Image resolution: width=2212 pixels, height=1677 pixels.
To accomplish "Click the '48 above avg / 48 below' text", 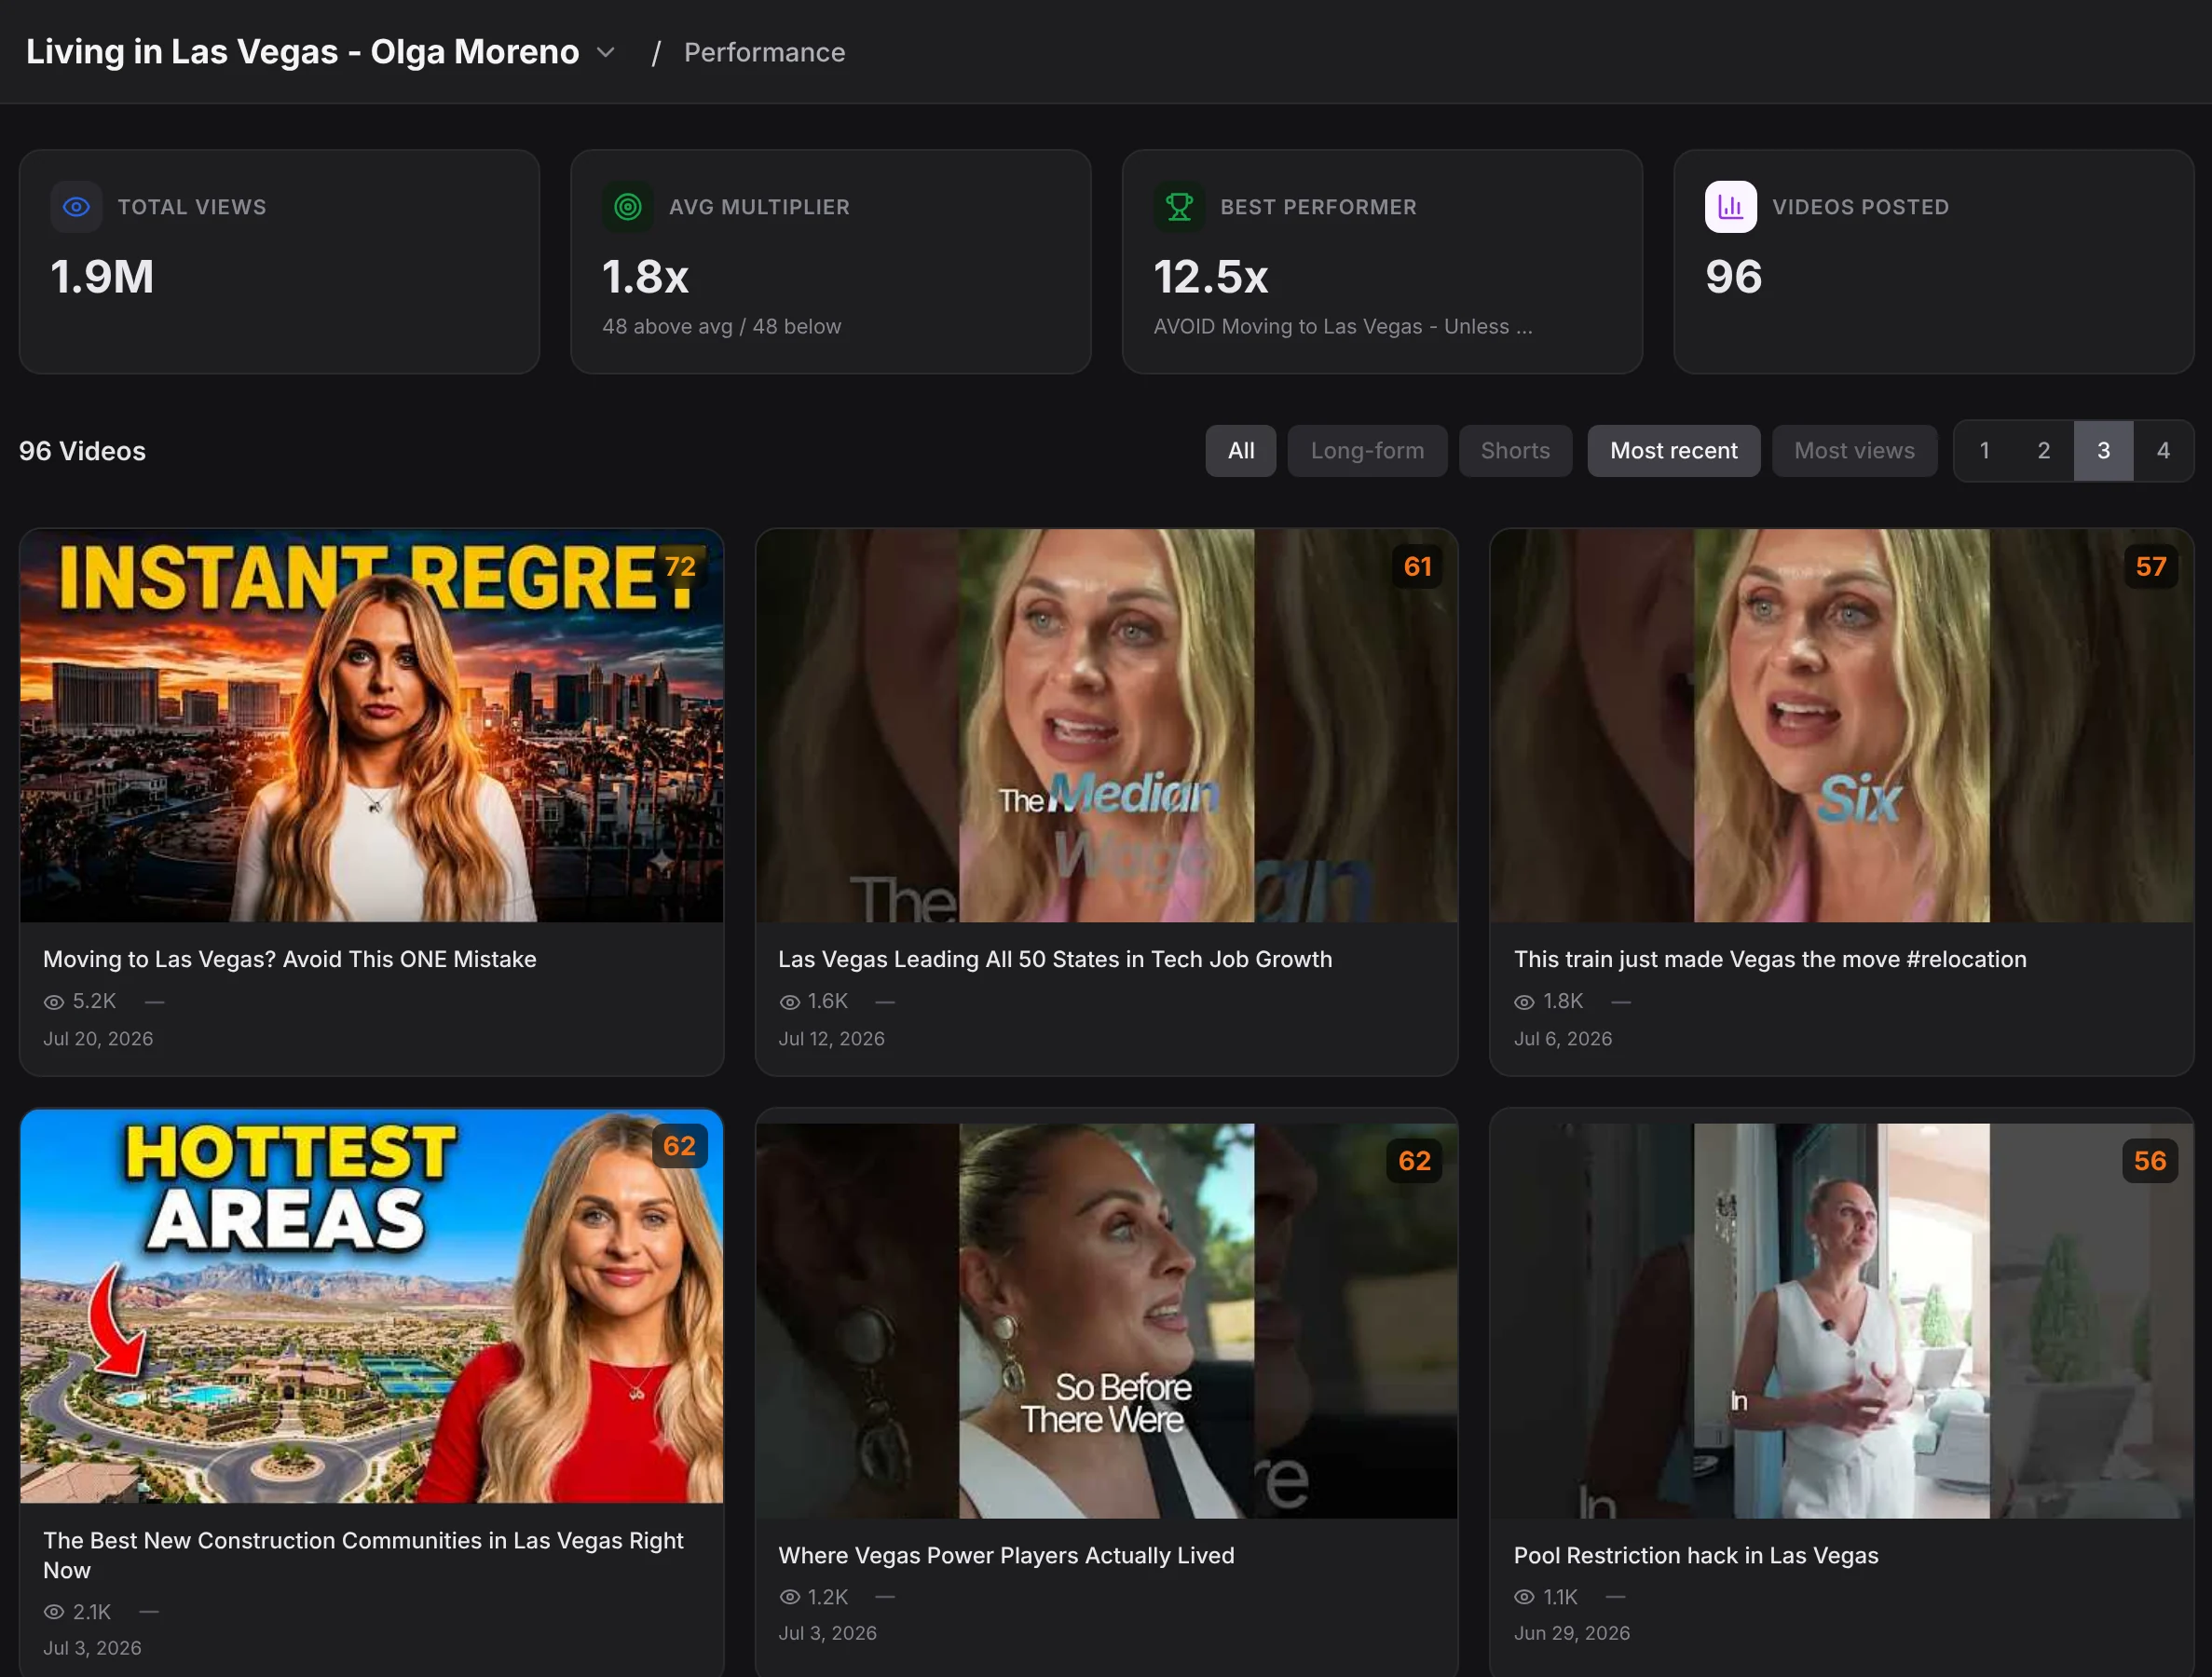I will 721,327.
